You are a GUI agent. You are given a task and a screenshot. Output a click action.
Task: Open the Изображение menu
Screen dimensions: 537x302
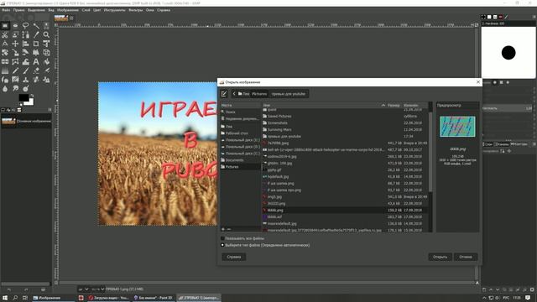(68, 10)
